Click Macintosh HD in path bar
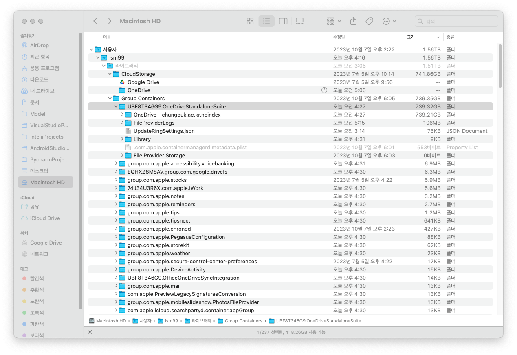 (108, 321)
